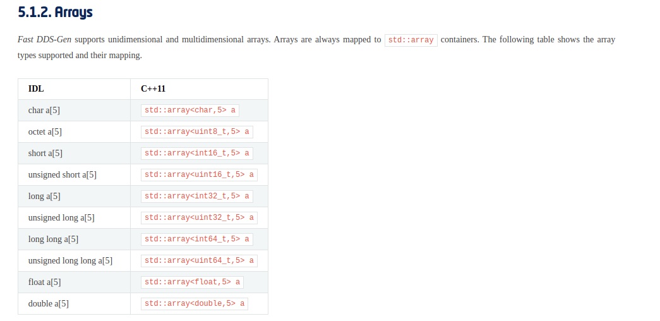This screenshot has width=660, height=321.
Task: Select the 'long a[5]' table cell
Action: pyautogui.click(x=74, y=197)
